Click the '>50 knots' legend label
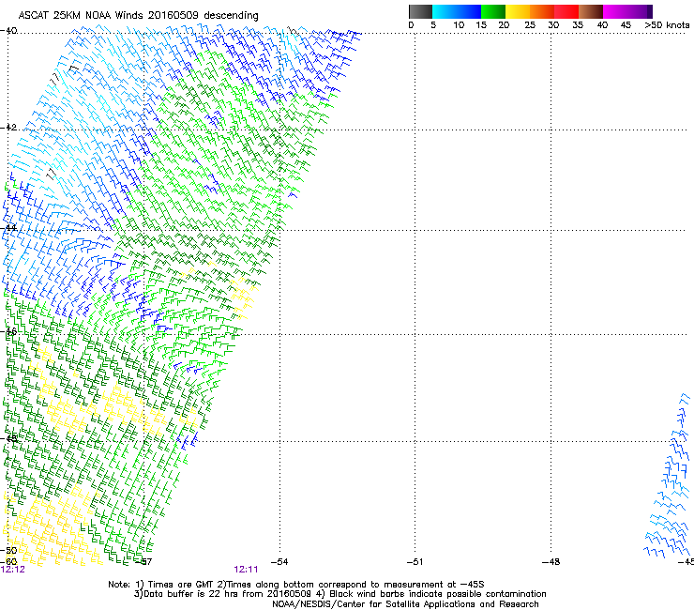694x610 pixels. pyautogui.click(x=667, y=24)
